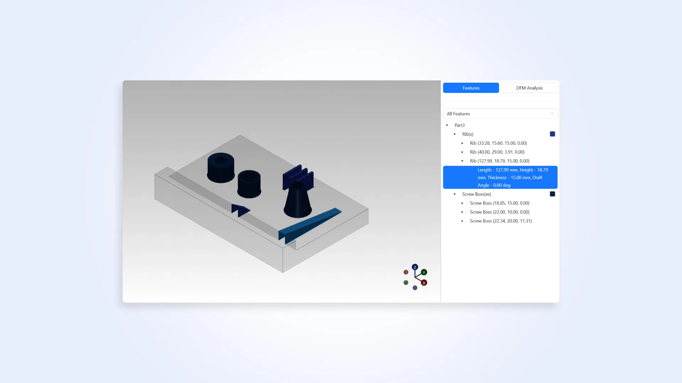Viewport: 682px width, 383px height.
Task: Select Screw Boss (22.34, 20.00, 11.31) entry
Action: (x=500, y=221)
